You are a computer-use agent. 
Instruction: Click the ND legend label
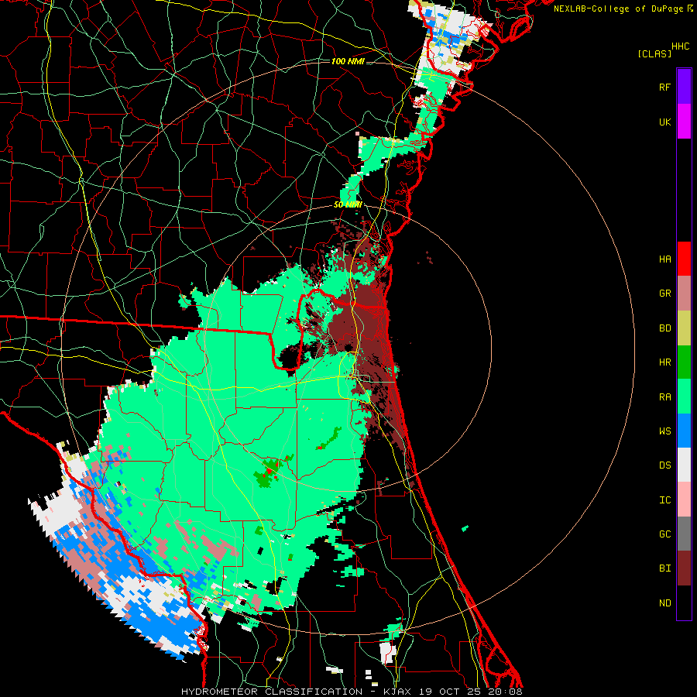point(665,603)
